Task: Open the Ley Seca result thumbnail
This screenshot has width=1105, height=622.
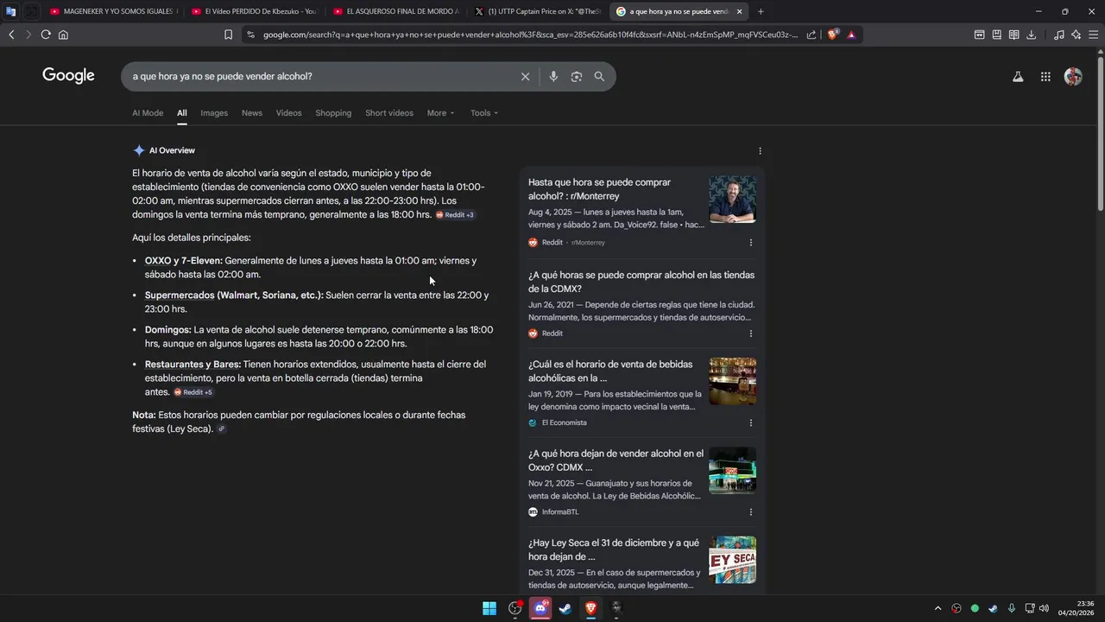Action: tap(732, 560)
